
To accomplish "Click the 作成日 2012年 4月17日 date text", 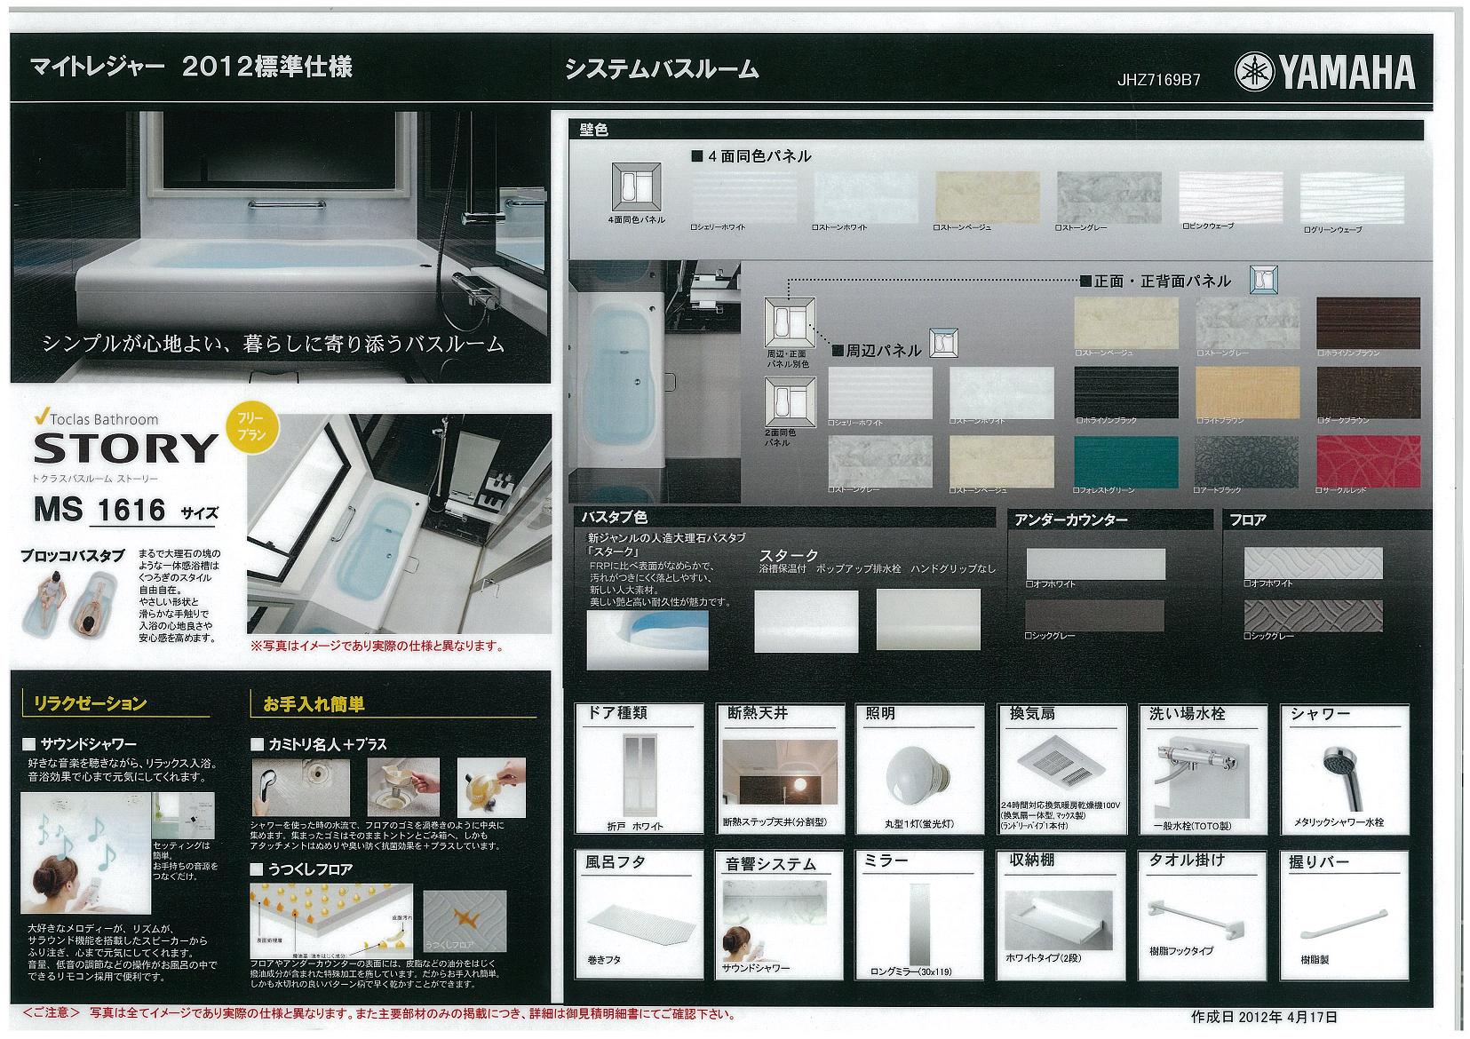I will 1264,1017.
